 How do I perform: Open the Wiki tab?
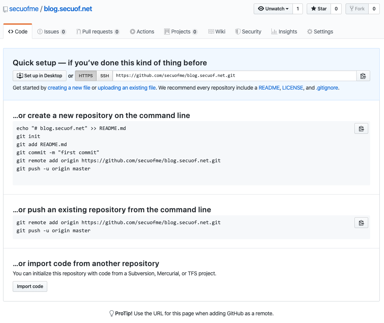217,32
